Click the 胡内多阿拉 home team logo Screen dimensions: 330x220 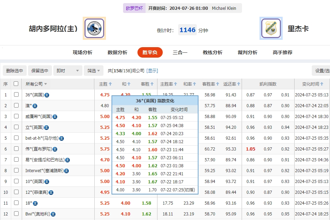(94, 28)
